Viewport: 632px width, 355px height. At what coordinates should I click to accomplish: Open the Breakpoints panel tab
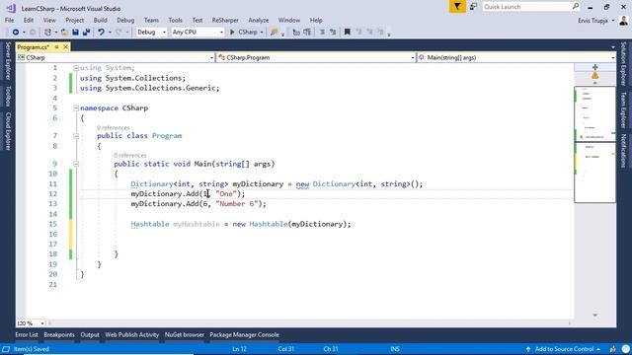(x=59, y=335)
